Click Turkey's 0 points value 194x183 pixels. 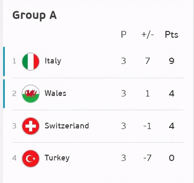[x=172, y=158]
